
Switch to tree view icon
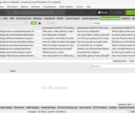(x=39, y=23)
